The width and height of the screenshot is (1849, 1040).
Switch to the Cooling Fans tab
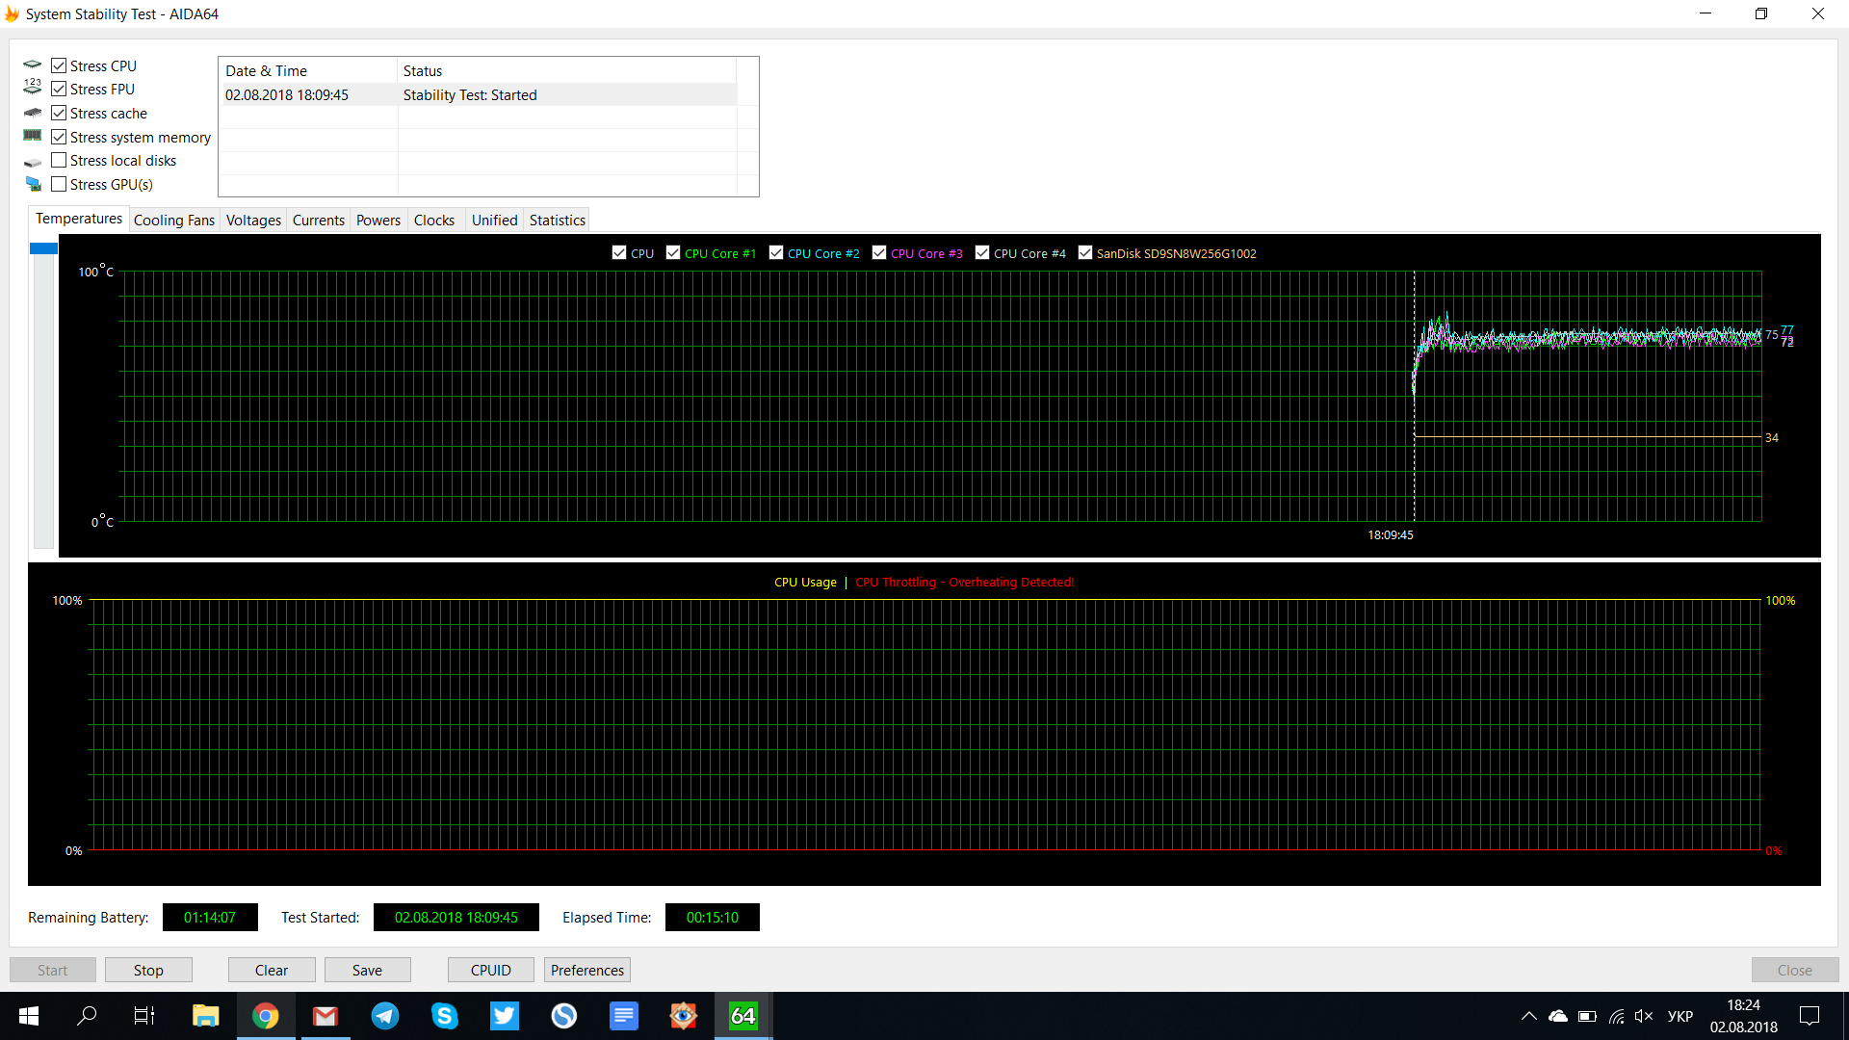click(173, 221)
